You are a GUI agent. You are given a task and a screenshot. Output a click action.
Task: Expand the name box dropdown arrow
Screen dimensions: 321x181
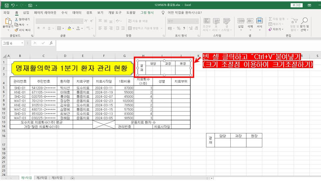click(x=22, y=43)
